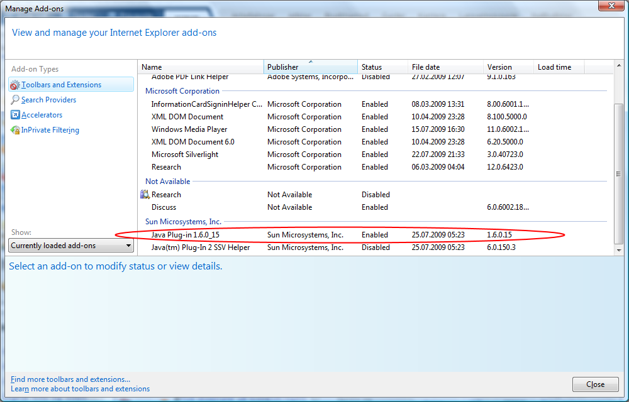629x402 pixels.
Task: Close the Manage Add-ons window with X
Action: [x=612, y=6]
